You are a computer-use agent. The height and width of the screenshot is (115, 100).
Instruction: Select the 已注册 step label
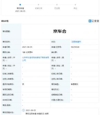(x=57, y=8)
